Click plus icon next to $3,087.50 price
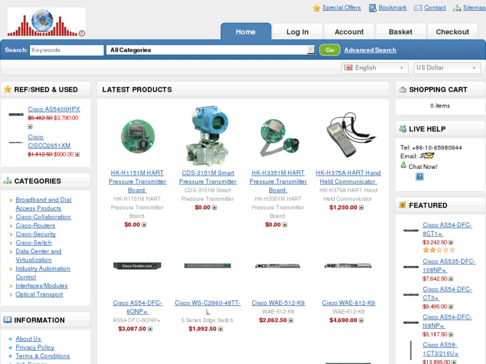Viewport: 486px width, 364px height. point(150,329)
